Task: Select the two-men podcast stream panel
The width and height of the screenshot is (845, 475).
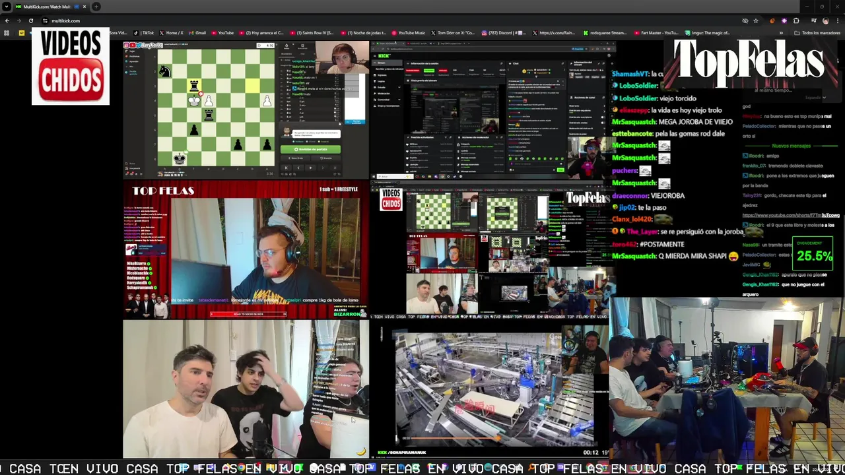Action: [246, 389]
